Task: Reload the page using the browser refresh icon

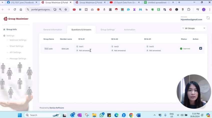Action: (15, 9)
